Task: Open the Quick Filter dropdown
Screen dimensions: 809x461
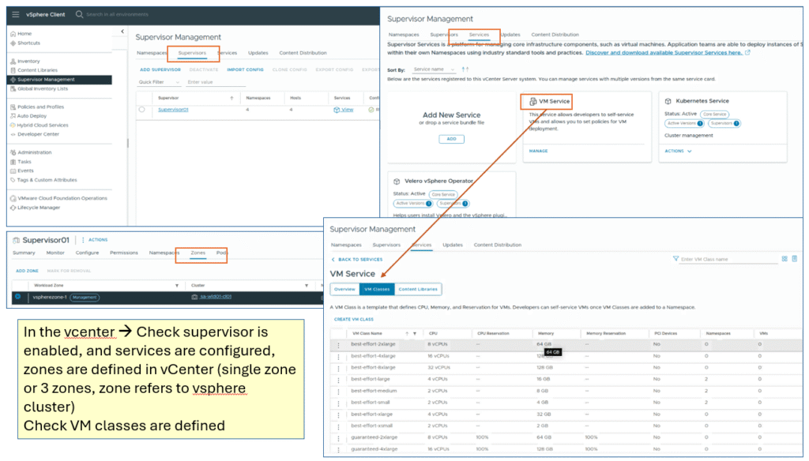Action: click(155, 82)
